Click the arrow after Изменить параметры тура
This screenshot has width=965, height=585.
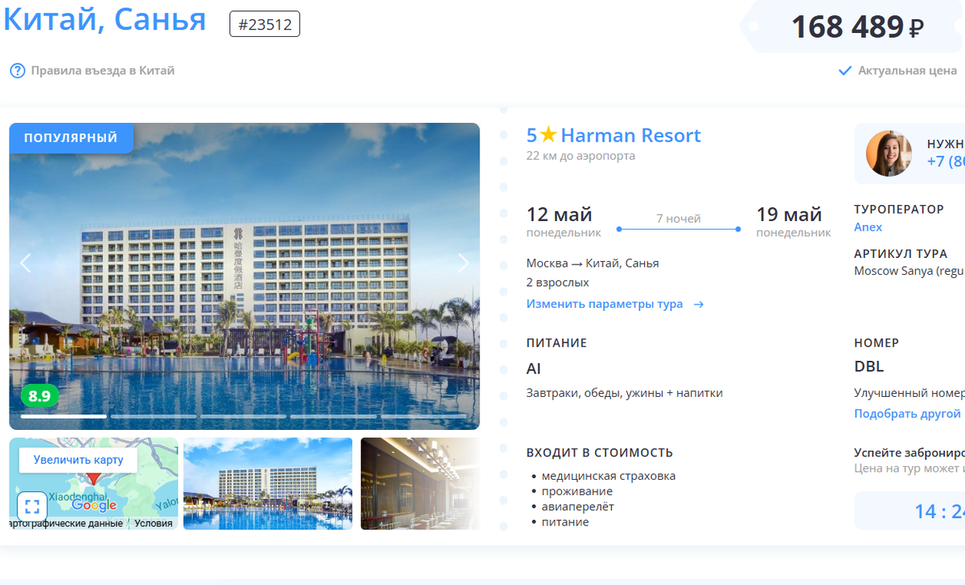[x=698, y=305]
